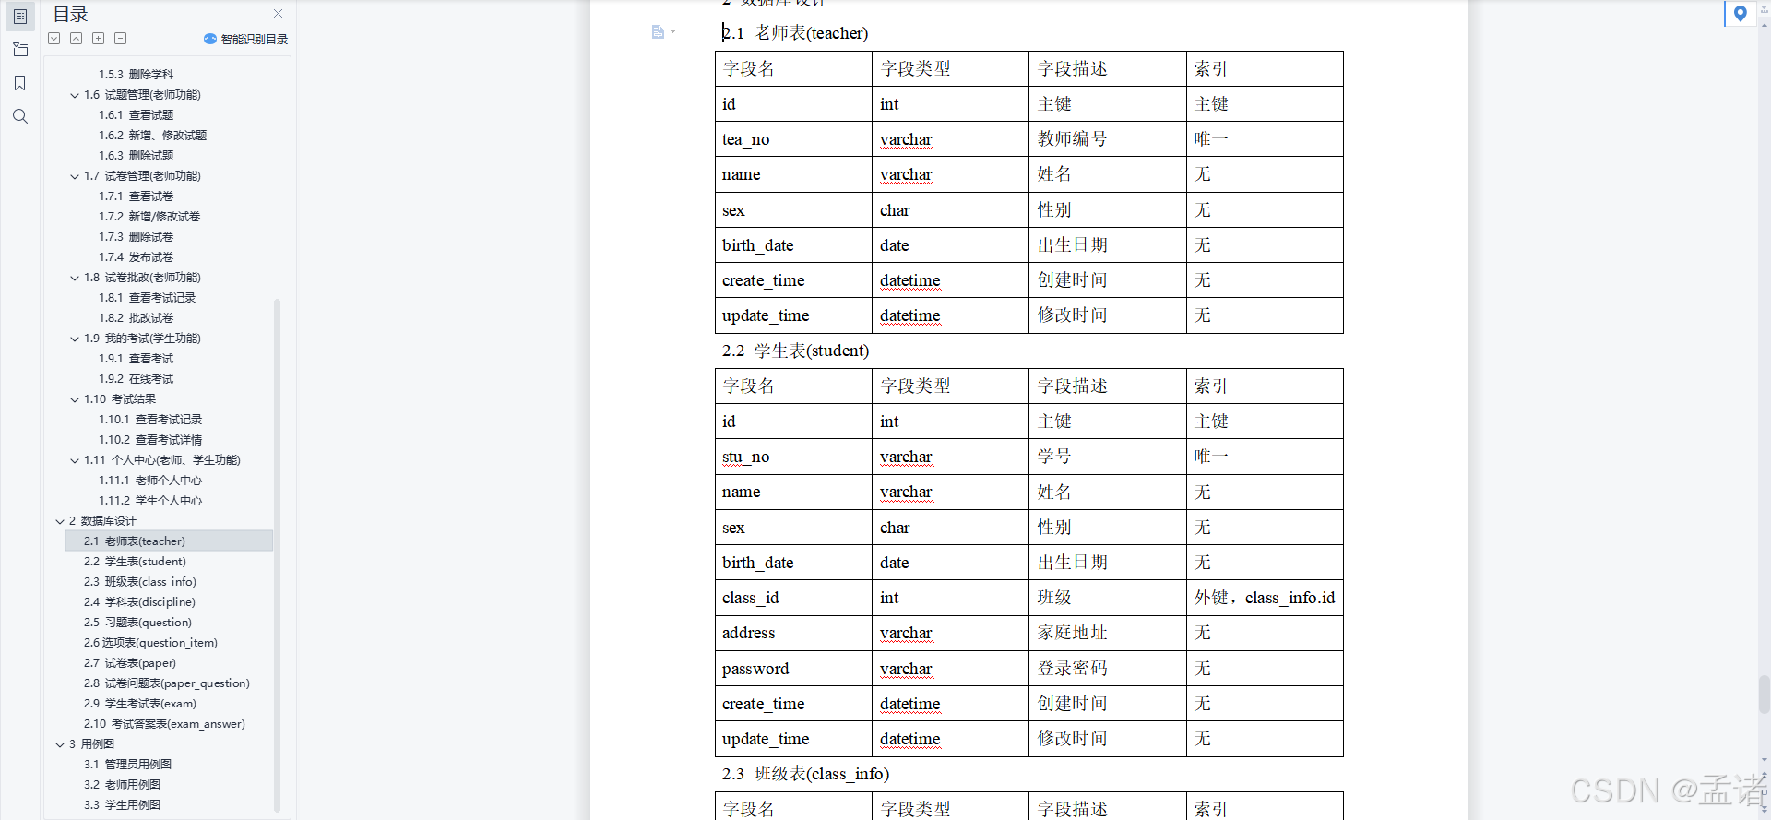Collapse the 1.8 试卷批改(老师功能) node
The image size is (1771, 820).
click(75, 278)
